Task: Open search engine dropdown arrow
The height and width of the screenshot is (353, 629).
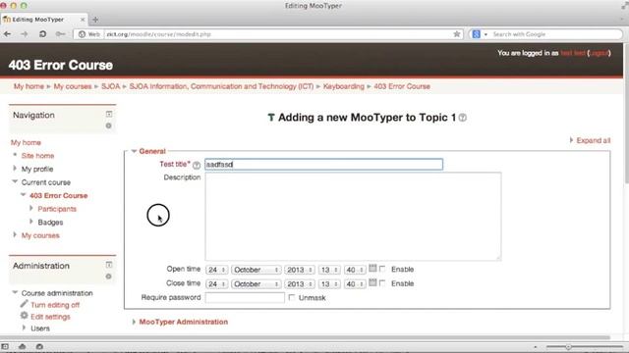Action: coord(486,34)
